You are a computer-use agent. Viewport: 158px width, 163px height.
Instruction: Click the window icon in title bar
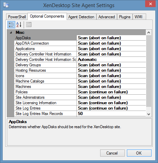pos(6,5)
